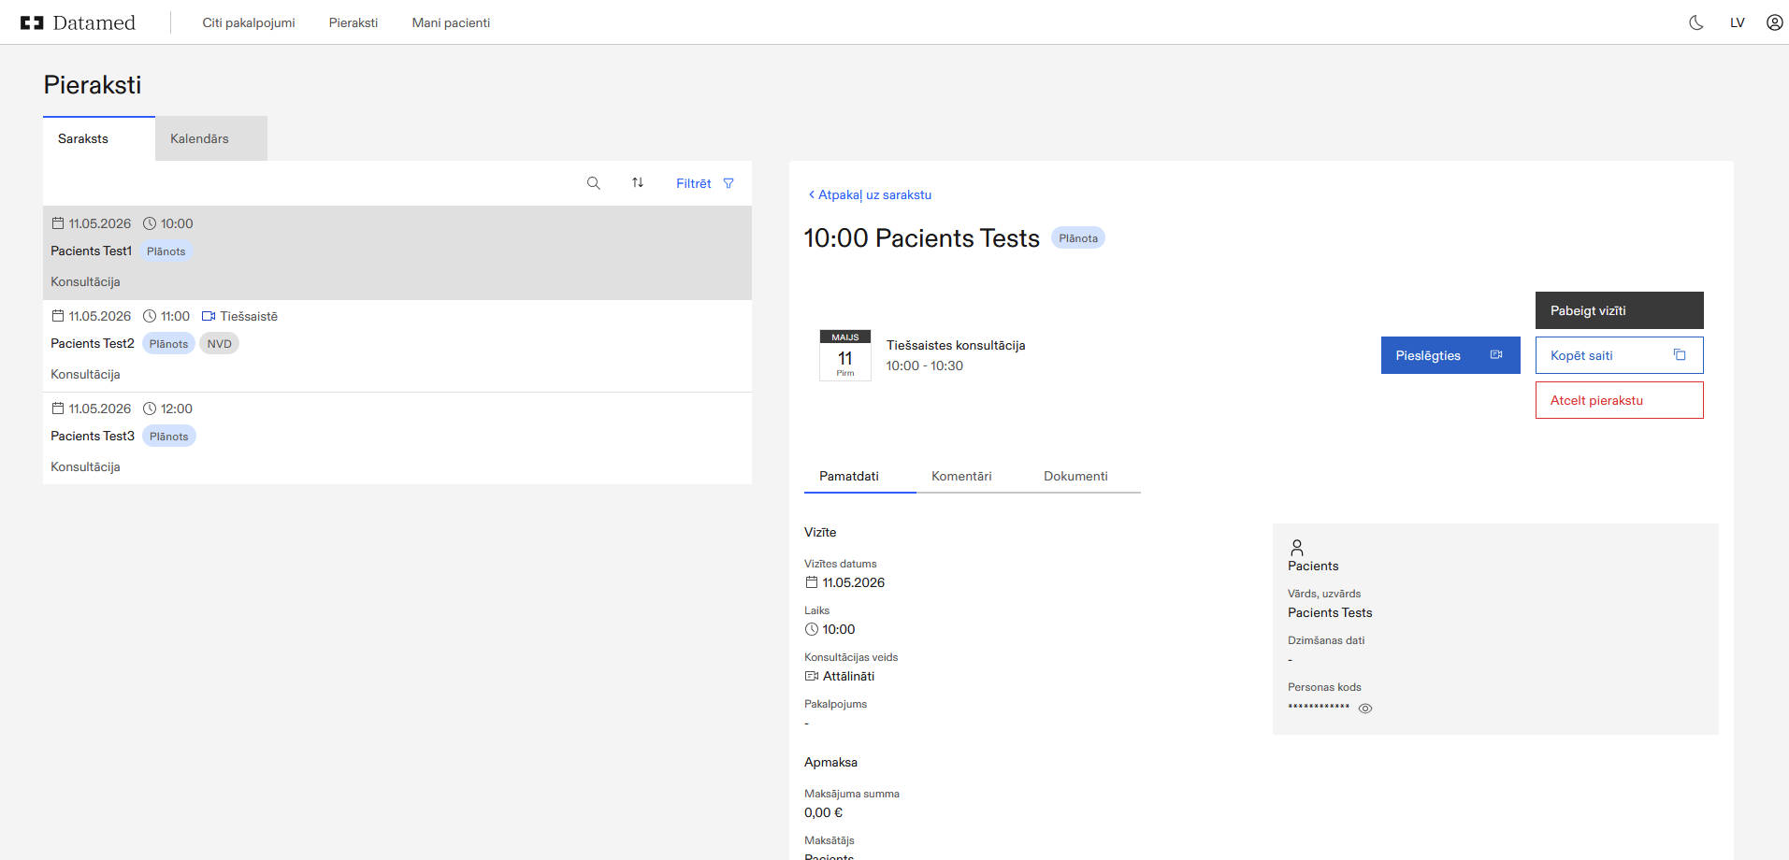
Task: Click the funnel filter icon
Action: [x=729, y=183]
